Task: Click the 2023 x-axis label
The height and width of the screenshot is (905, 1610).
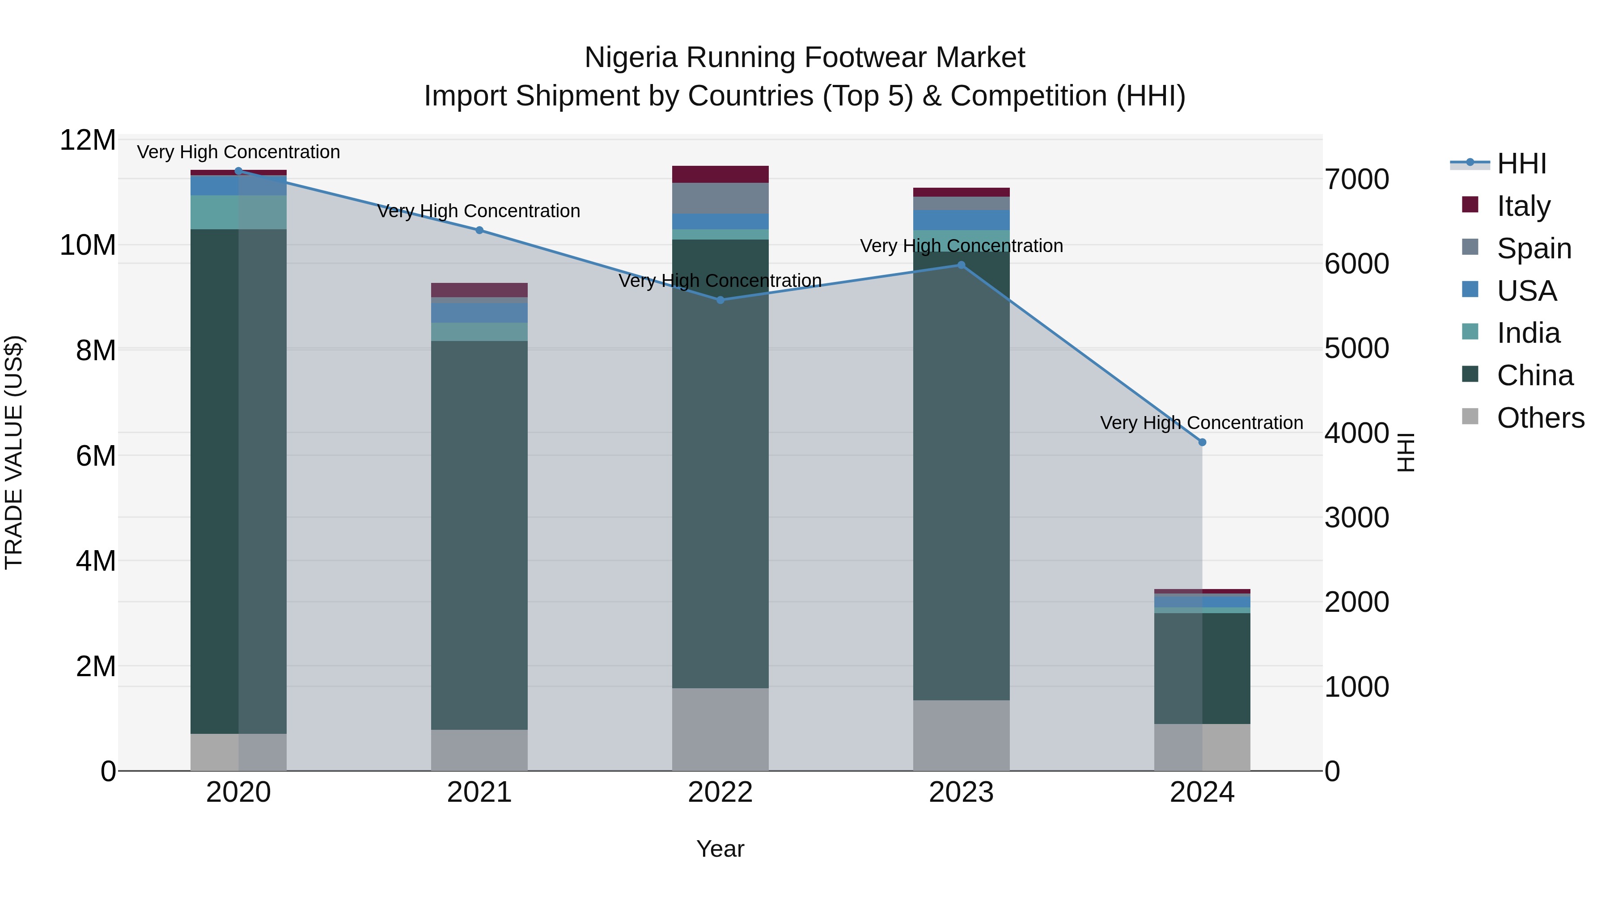Action: coord(961,792)
